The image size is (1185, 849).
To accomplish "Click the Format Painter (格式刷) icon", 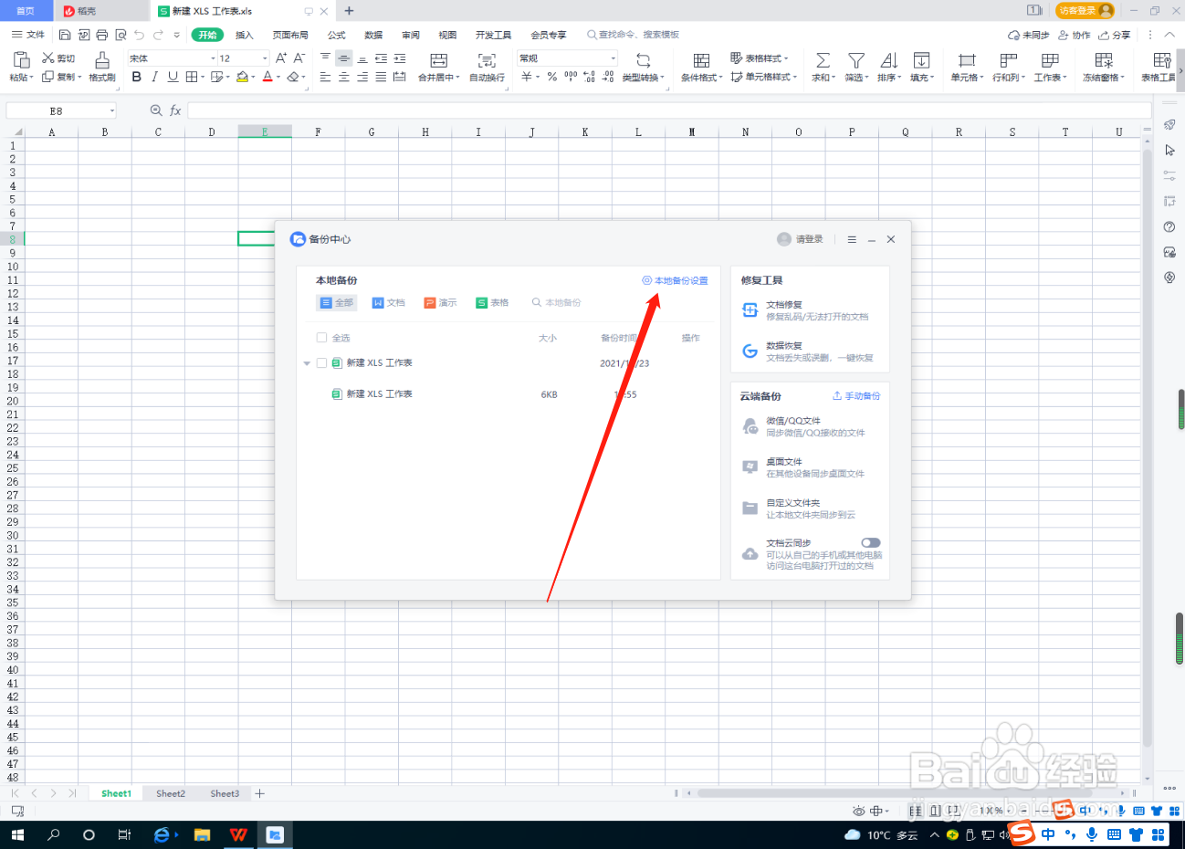I will tap(102, 60).
